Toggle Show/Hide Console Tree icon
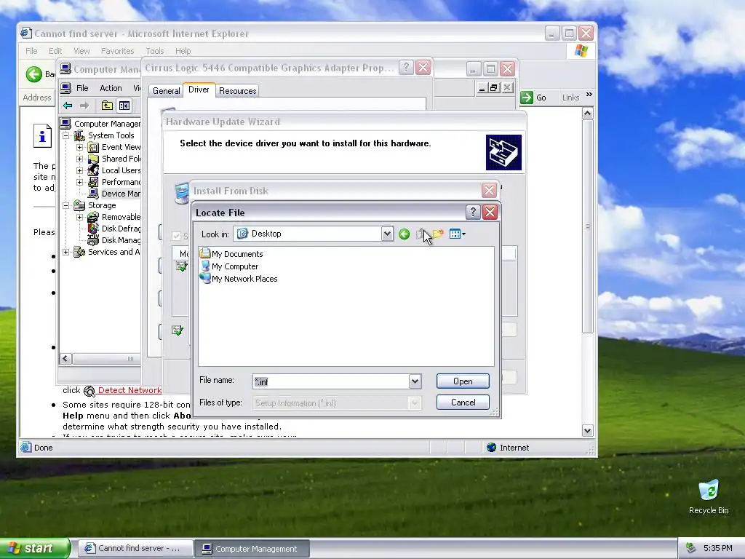 pos(124,106)
